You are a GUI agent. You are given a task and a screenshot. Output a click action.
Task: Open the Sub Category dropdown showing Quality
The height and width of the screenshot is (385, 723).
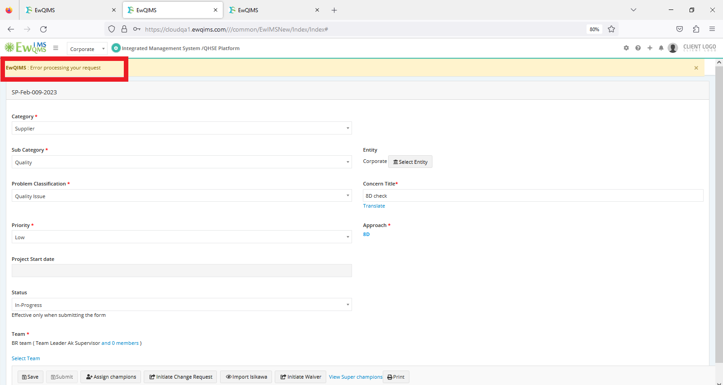coord(182,162)
